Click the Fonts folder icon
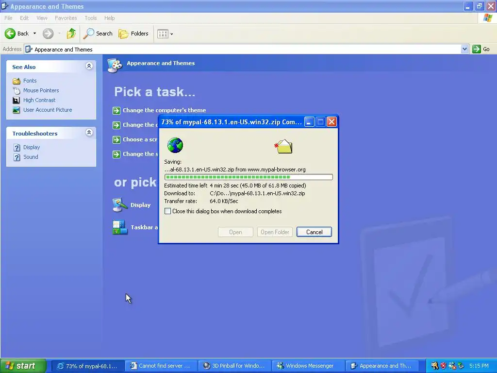The height and width of the screenshot is (373, 497). coord(16,81)
